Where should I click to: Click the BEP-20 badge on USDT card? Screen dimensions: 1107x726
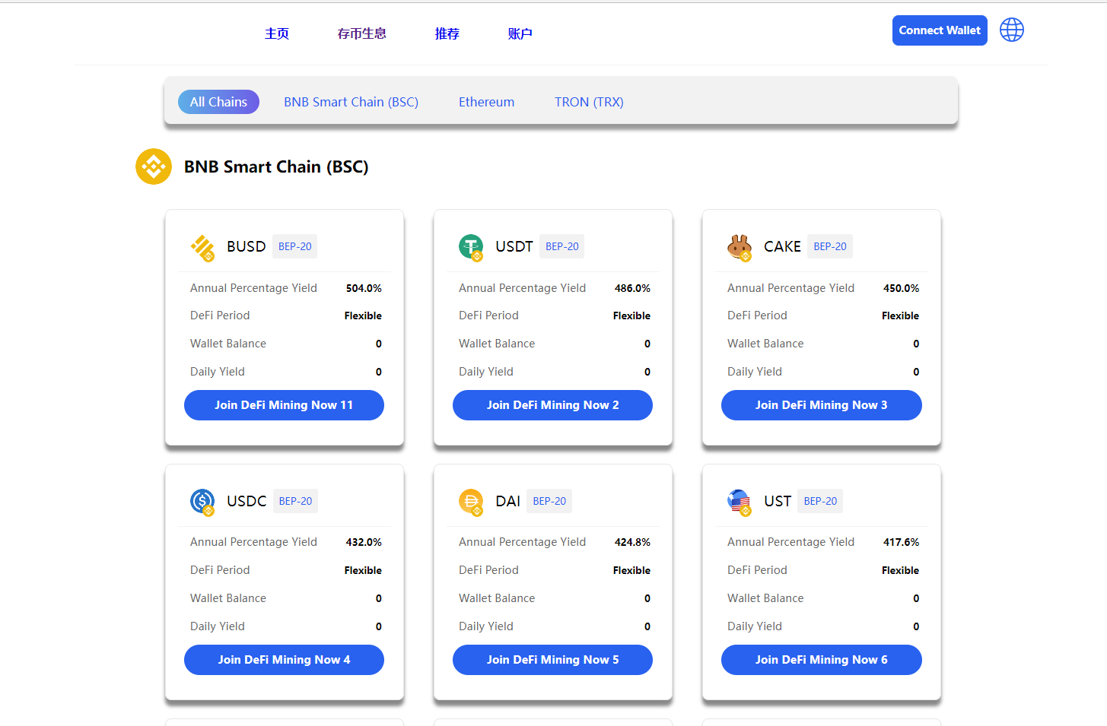coord(562,246)
